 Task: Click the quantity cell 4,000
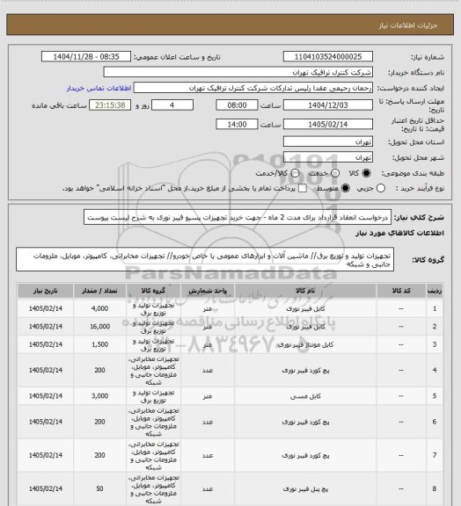point(100,308)
